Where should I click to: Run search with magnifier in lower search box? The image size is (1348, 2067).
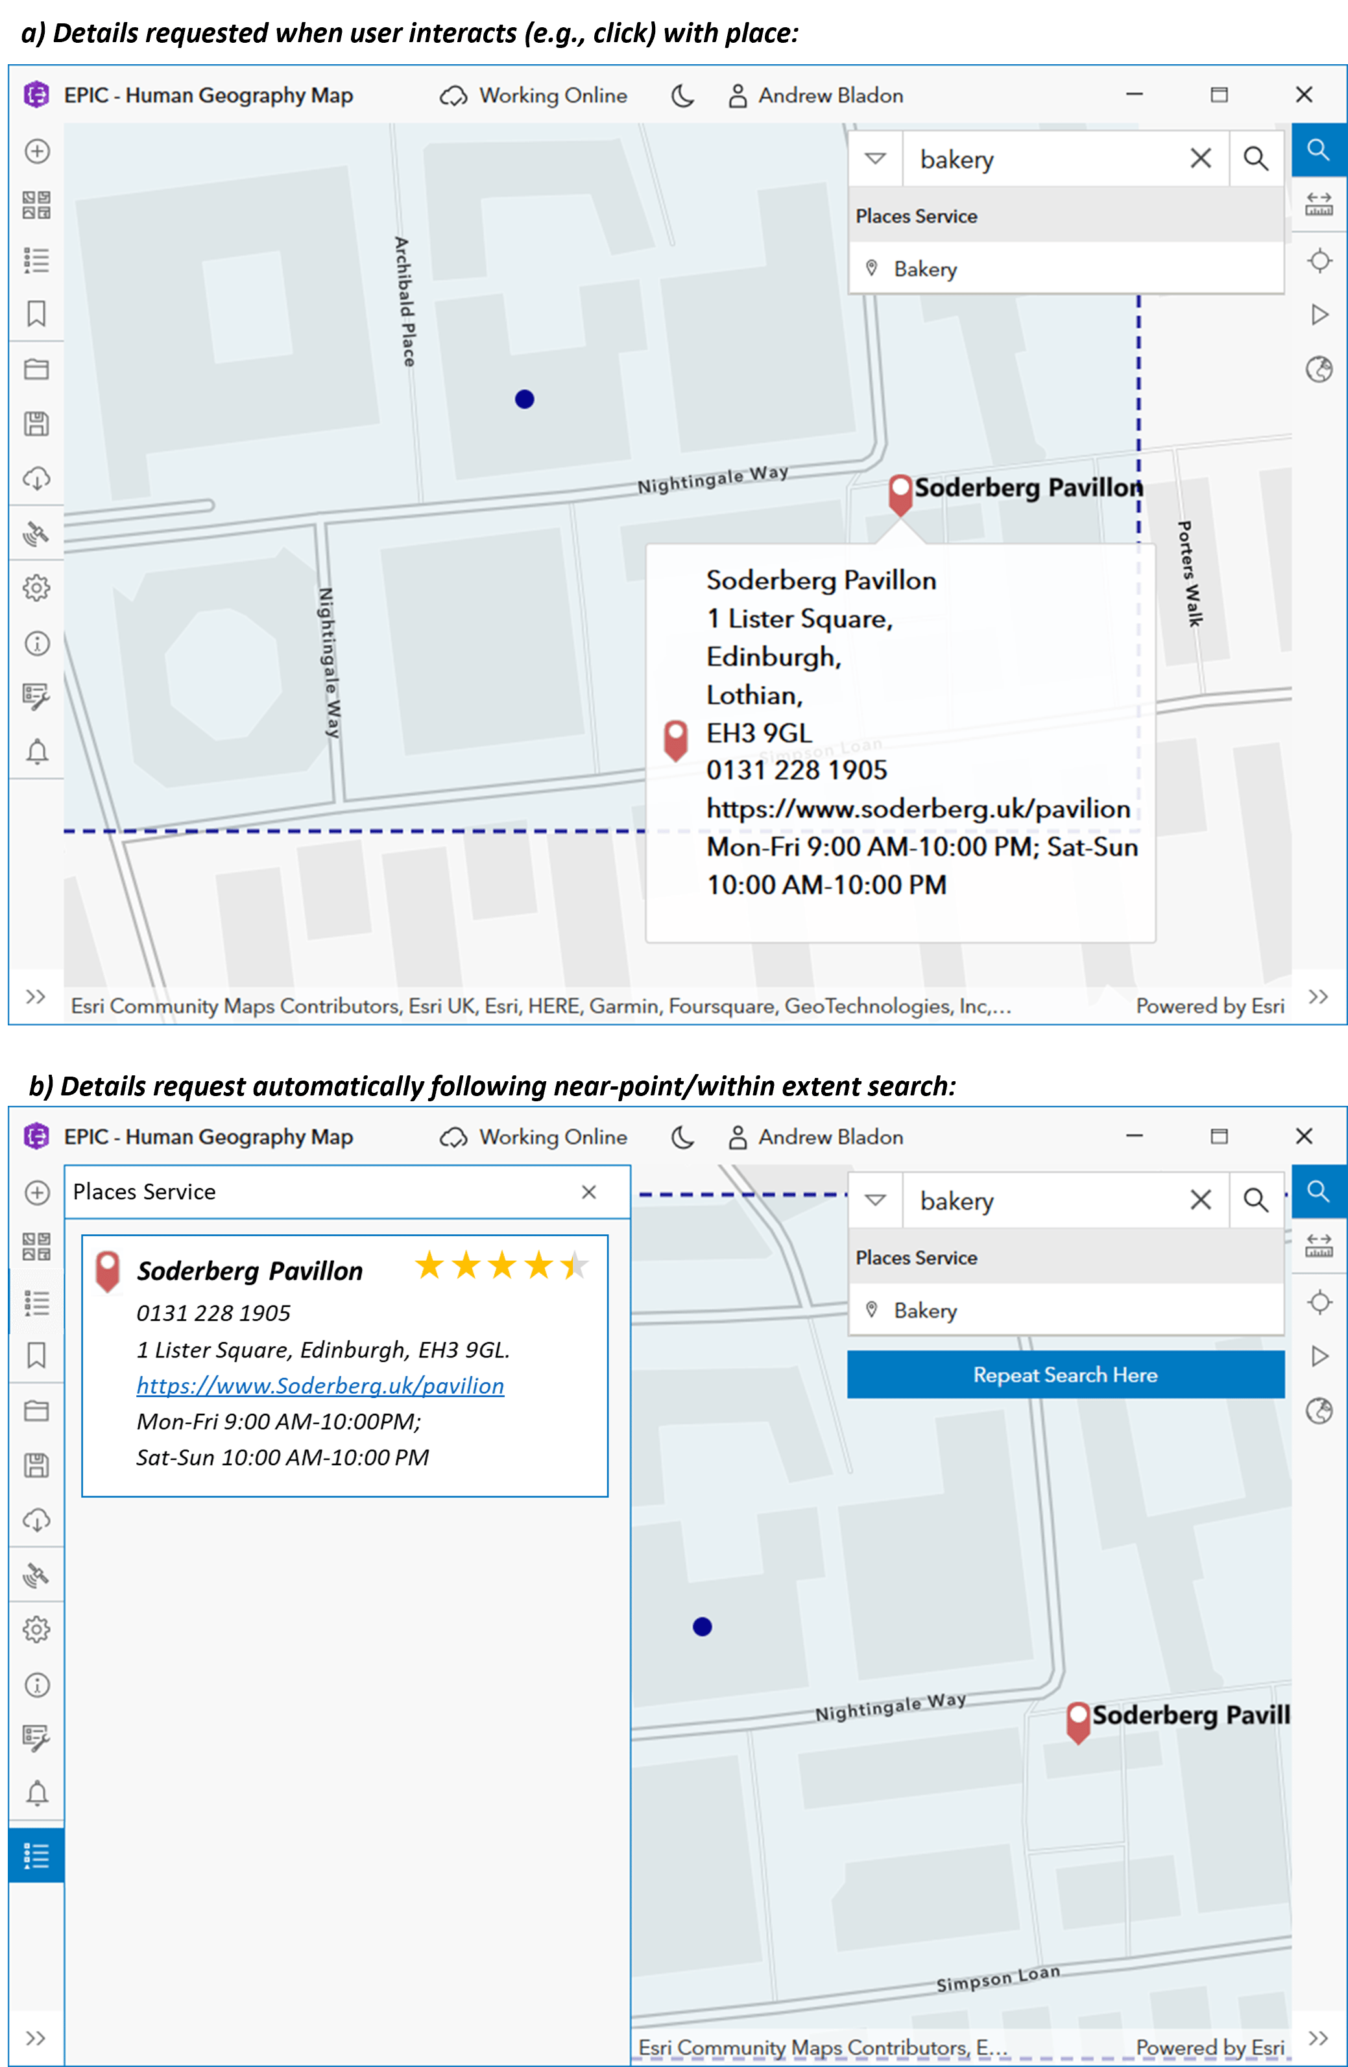(1255, 1201)
